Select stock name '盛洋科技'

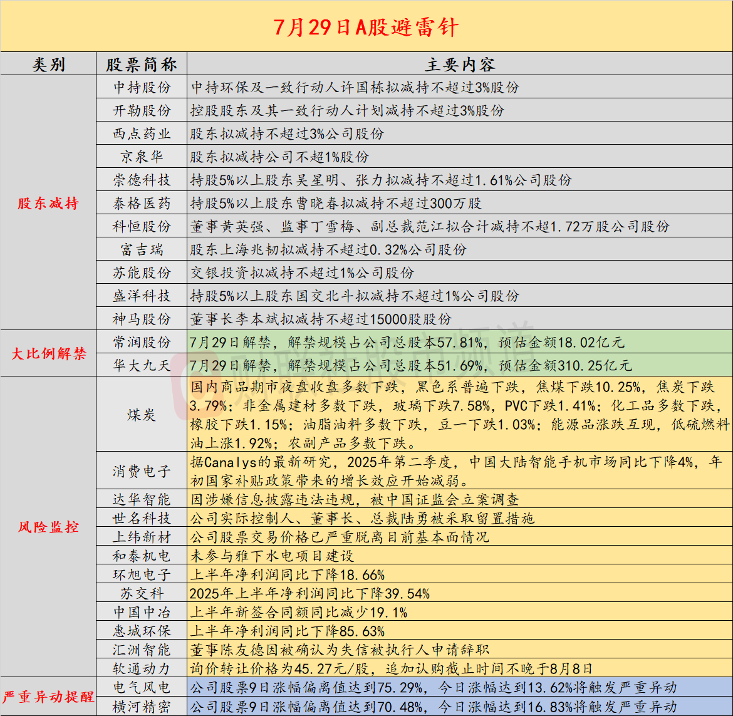142,296
